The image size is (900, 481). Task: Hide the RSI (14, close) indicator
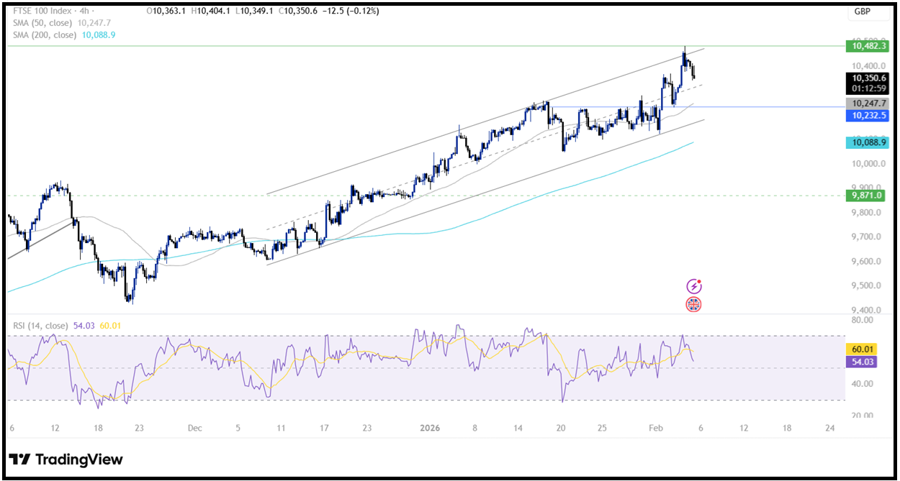click(x=40, y=326)
